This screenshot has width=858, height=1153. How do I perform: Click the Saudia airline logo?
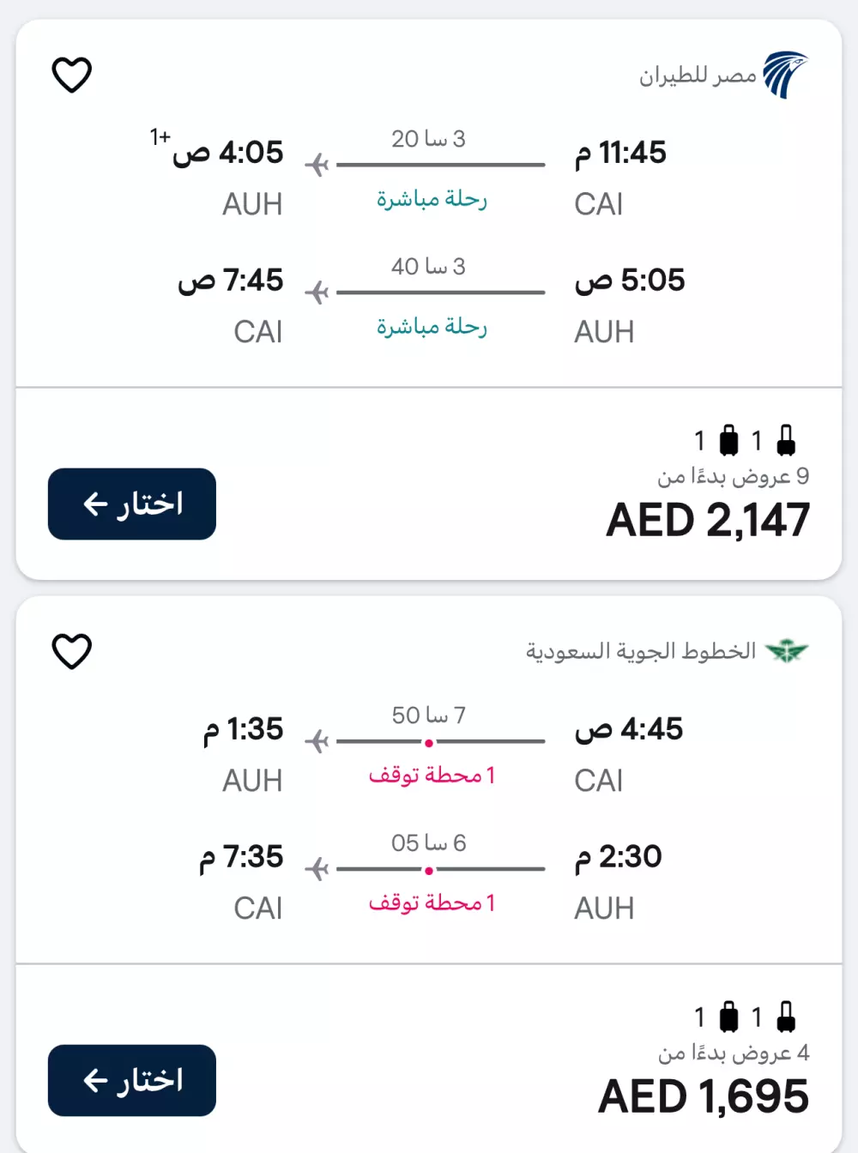click(x=787, y=651)
